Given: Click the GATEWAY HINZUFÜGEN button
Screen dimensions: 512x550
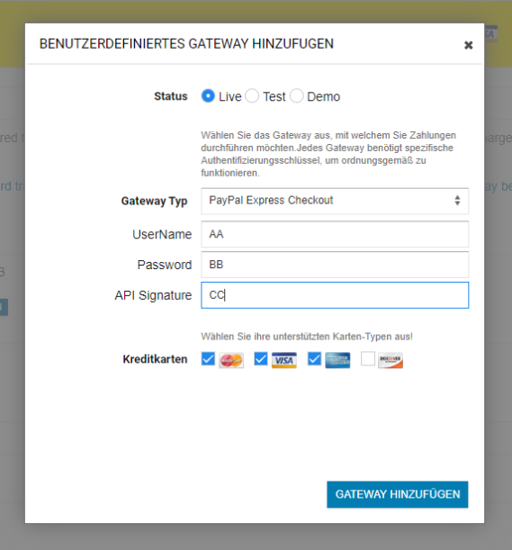Looking at the screenshot, I should tap(398, 494).
